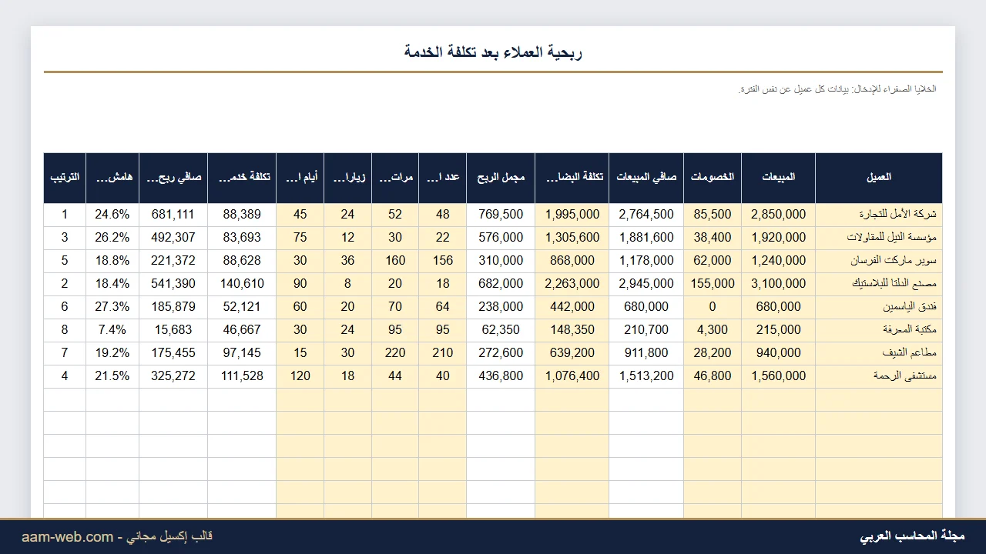This screenshot has height=554, width=986.
Task: Click sales value 1,560,000
Action: [x=779, y=376]
